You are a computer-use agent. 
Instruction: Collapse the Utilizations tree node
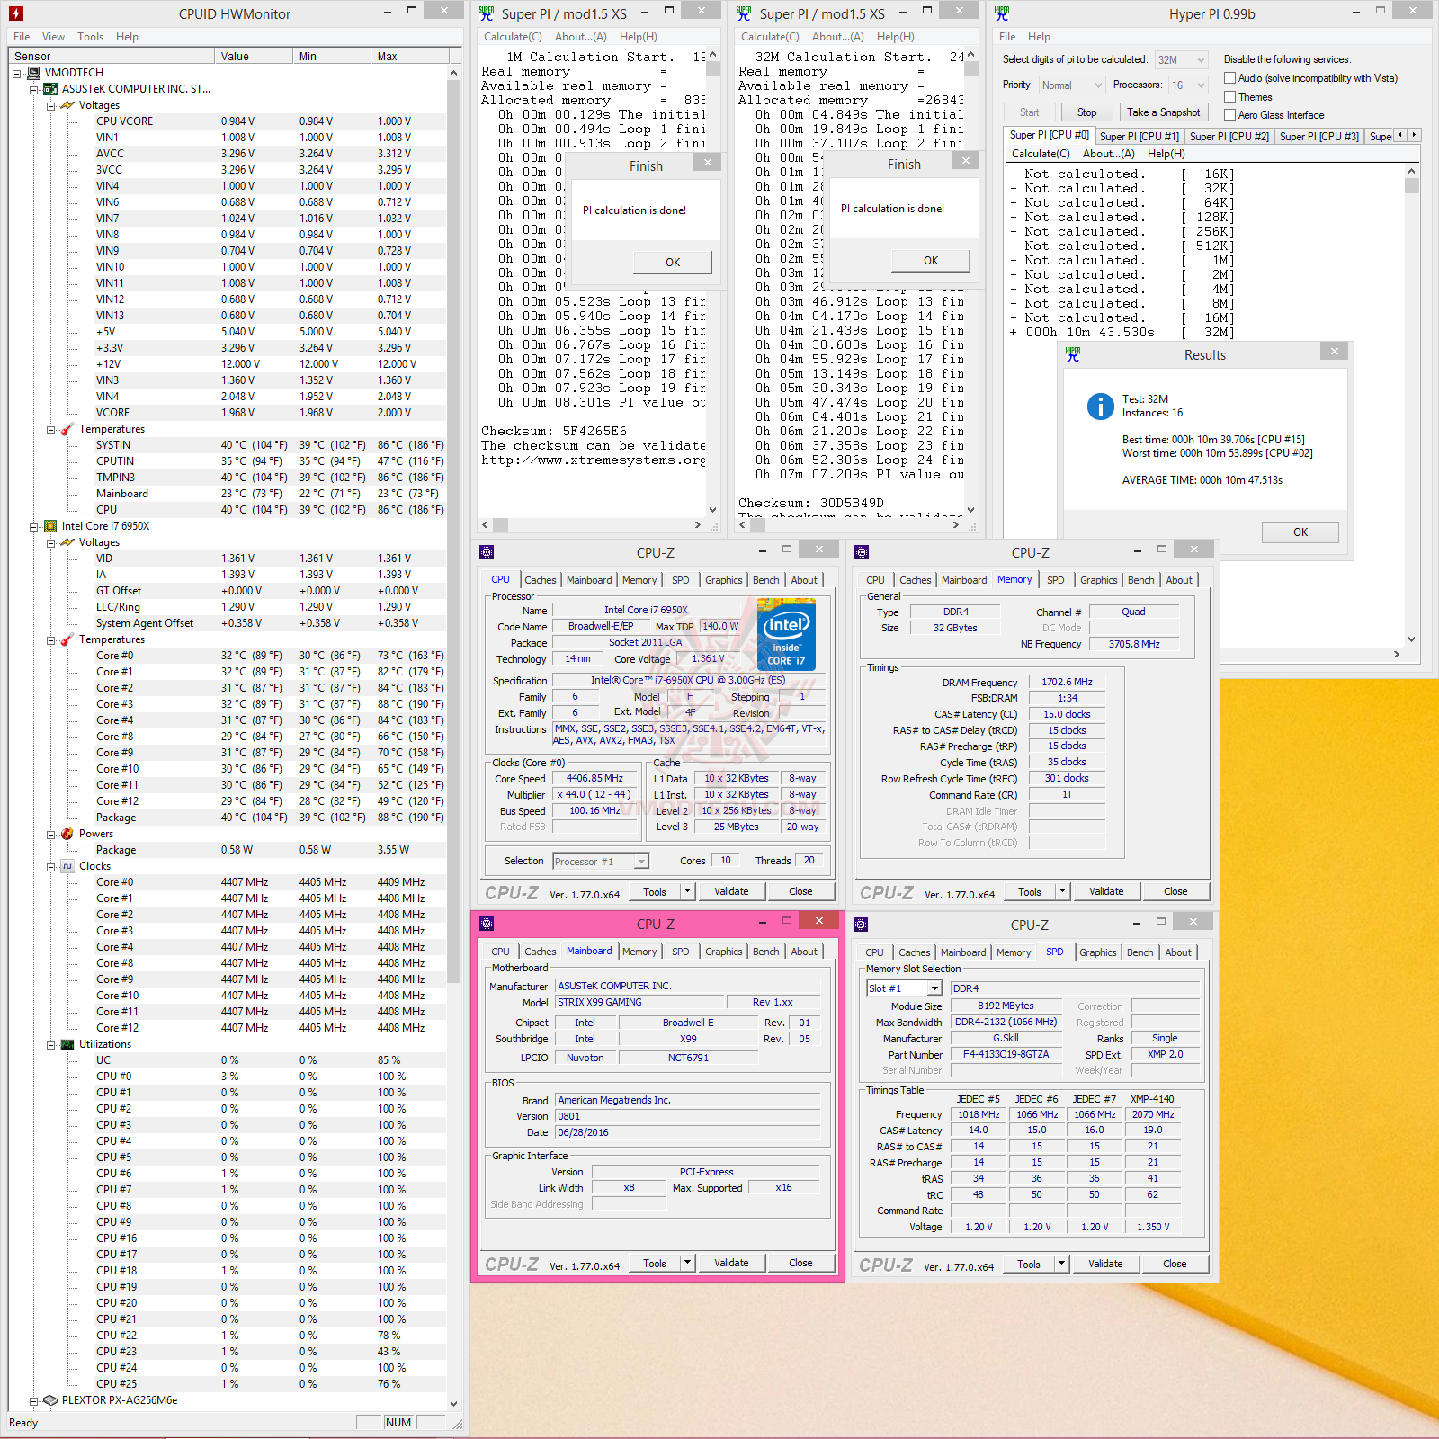point(51,1044)
